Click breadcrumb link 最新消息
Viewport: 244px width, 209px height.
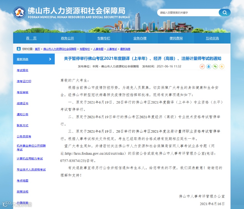(125, 49)
